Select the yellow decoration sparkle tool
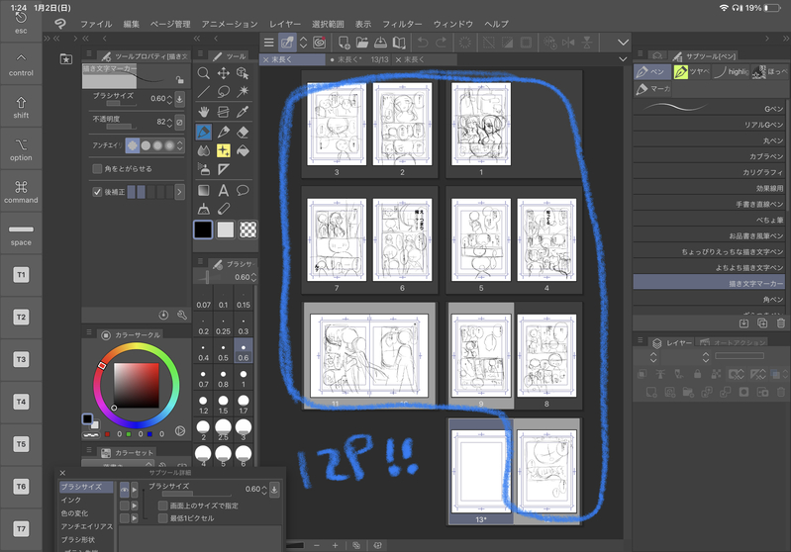Viewport: 791px width, 552px height. pos(223,150)
